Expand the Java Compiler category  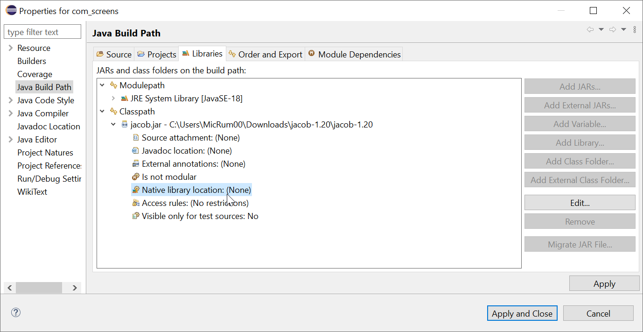pyautogui.click(x=11, y=113)
